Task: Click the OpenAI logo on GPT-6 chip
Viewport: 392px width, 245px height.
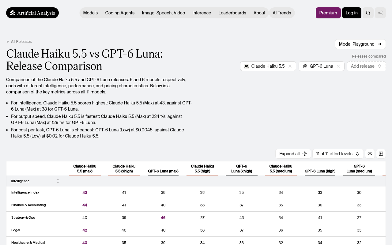Action: tap(305, 66)
